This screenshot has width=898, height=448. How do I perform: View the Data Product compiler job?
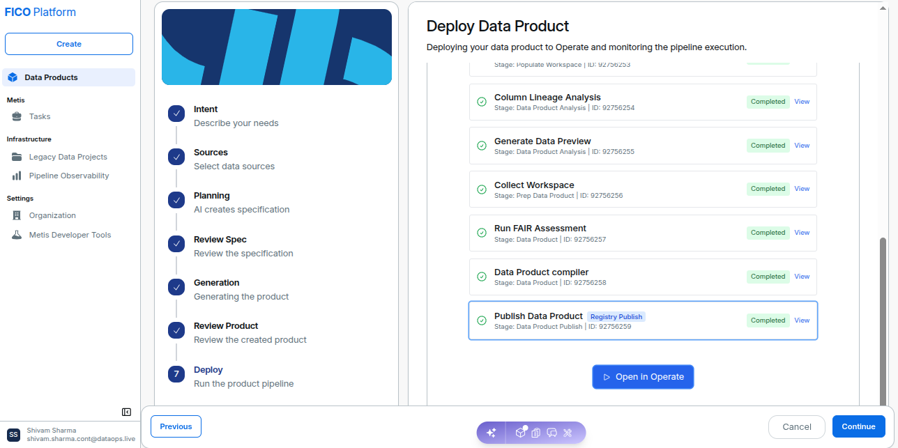(802, 277)
